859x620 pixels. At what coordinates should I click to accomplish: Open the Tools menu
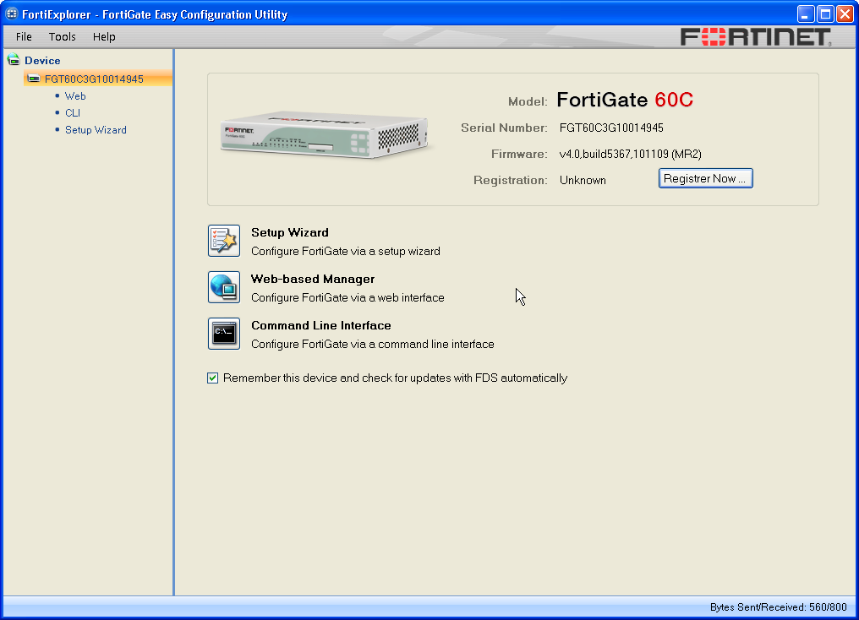[62, 36]
